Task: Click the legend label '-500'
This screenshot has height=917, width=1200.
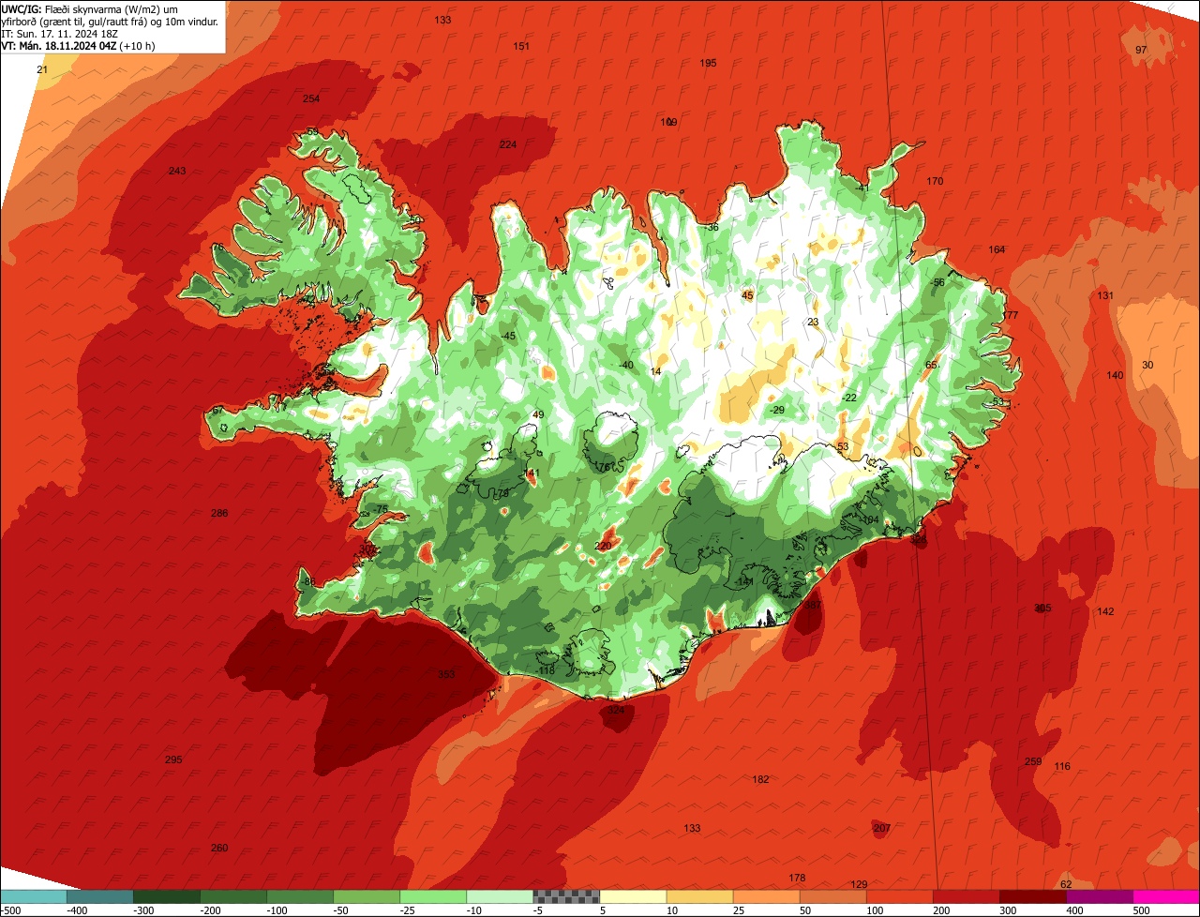Action: [10, 909]
